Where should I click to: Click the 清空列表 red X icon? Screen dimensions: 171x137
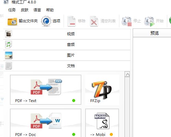tap(94, 21)
